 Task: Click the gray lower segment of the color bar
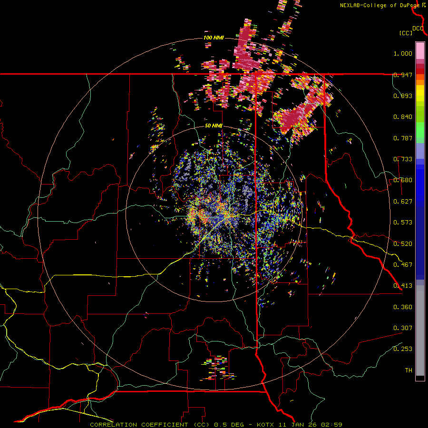coord(420,331)
